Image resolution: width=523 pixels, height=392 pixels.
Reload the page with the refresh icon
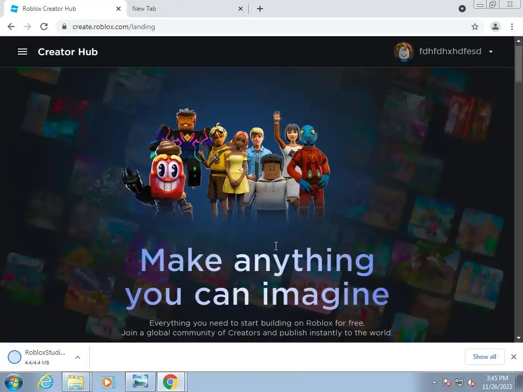coord(44,27)
